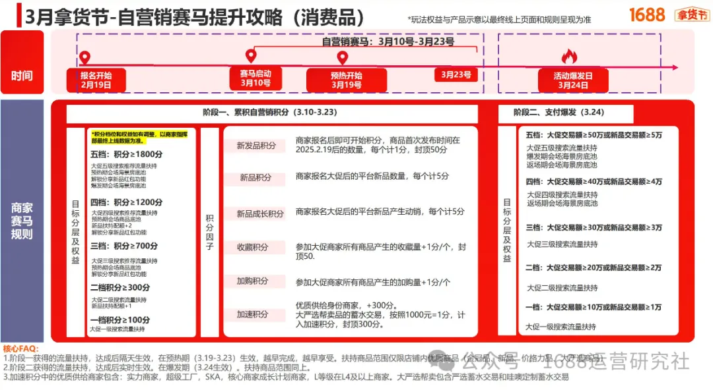
Task: Click 三档：大促交易额≥30万 heading
Action: coord(594,227)
